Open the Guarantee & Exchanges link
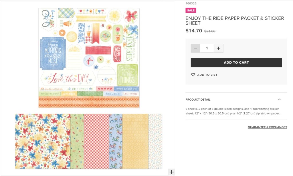The width and height of the screenshot is (293, 176). pyautogui.click(x=267, y=127)
